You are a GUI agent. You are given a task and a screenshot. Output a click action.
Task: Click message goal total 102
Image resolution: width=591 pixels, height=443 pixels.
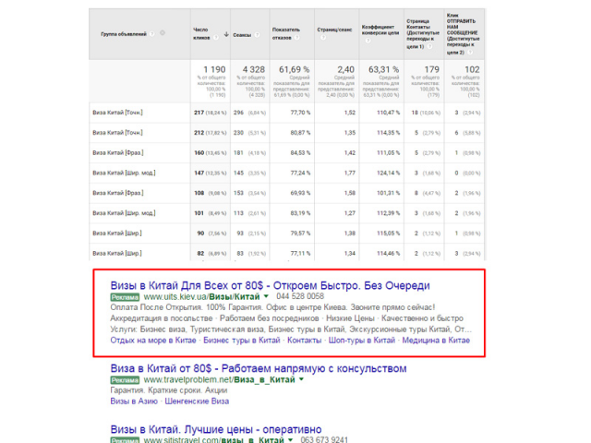(x=472, y=70)
